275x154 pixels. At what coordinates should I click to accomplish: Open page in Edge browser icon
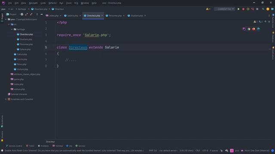point(258,29)
